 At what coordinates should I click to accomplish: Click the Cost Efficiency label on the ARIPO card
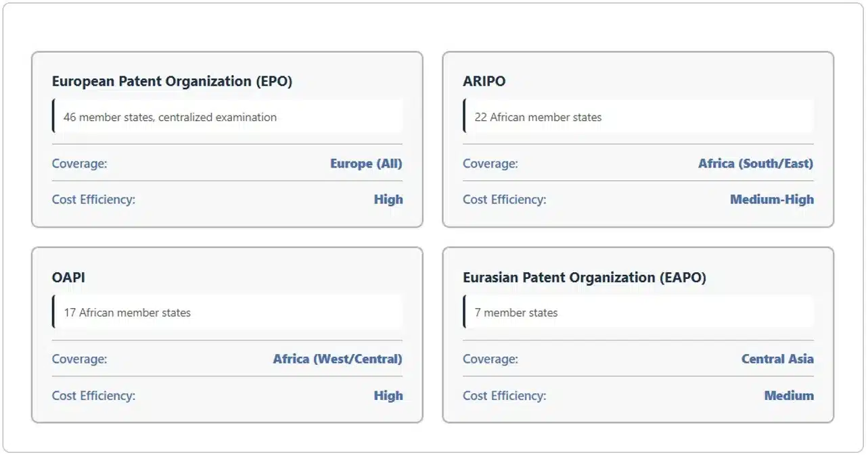tap(504, 199)
